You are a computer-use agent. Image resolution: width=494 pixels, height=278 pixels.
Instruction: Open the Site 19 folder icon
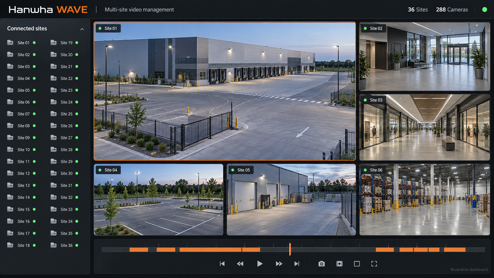pos(53,43)
